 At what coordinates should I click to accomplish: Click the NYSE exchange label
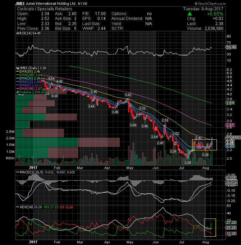(83, 4)
